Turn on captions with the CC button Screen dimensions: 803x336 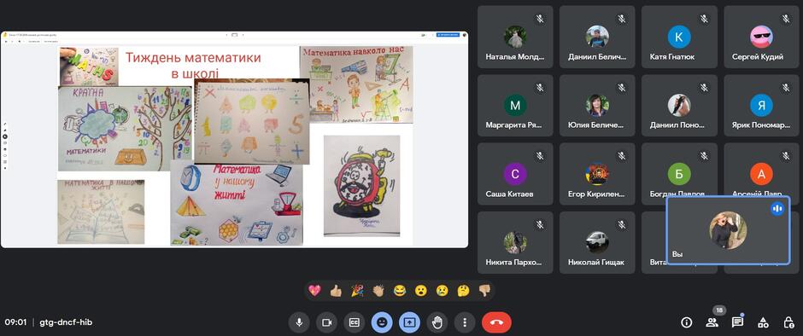(x=354, y=322)
